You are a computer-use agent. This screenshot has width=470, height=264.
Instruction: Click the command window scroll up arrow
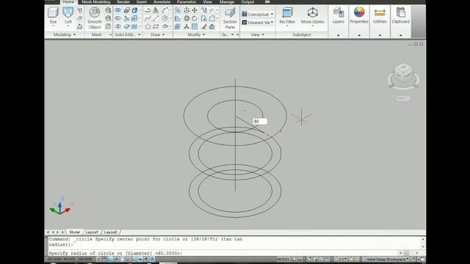[x=423, y=239]
